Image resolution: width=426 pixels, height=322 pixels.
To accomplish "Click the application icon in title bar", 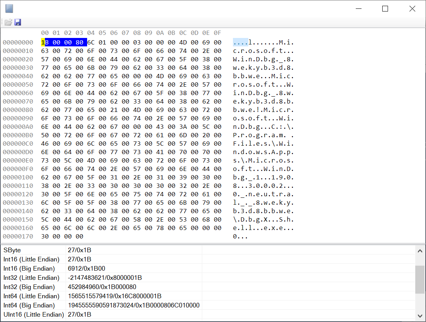I will pyautogui.click(x=9, y=8).
